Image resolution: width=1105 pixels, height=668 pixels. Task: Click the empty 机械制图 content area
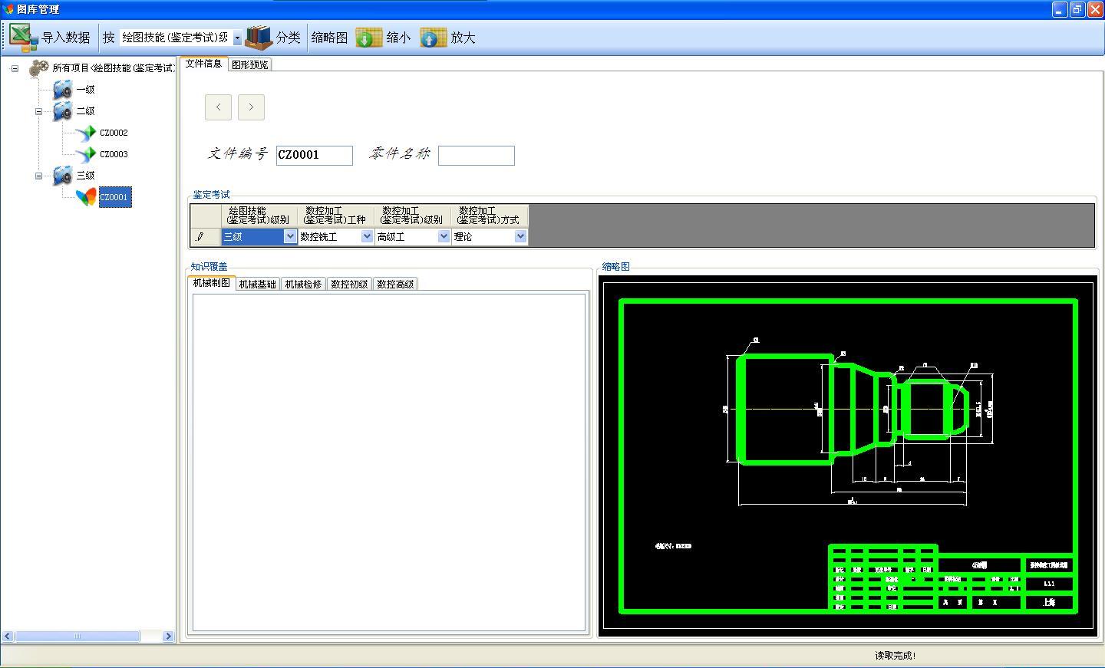point(389,462)
